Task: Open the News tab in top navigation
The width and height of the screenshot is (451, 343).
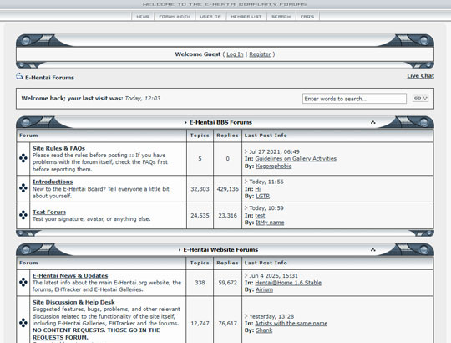Action: 143,17
